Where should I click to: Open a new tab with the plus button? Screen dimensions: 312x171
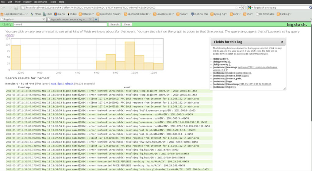pyautogui.click(x=96, y=19)
